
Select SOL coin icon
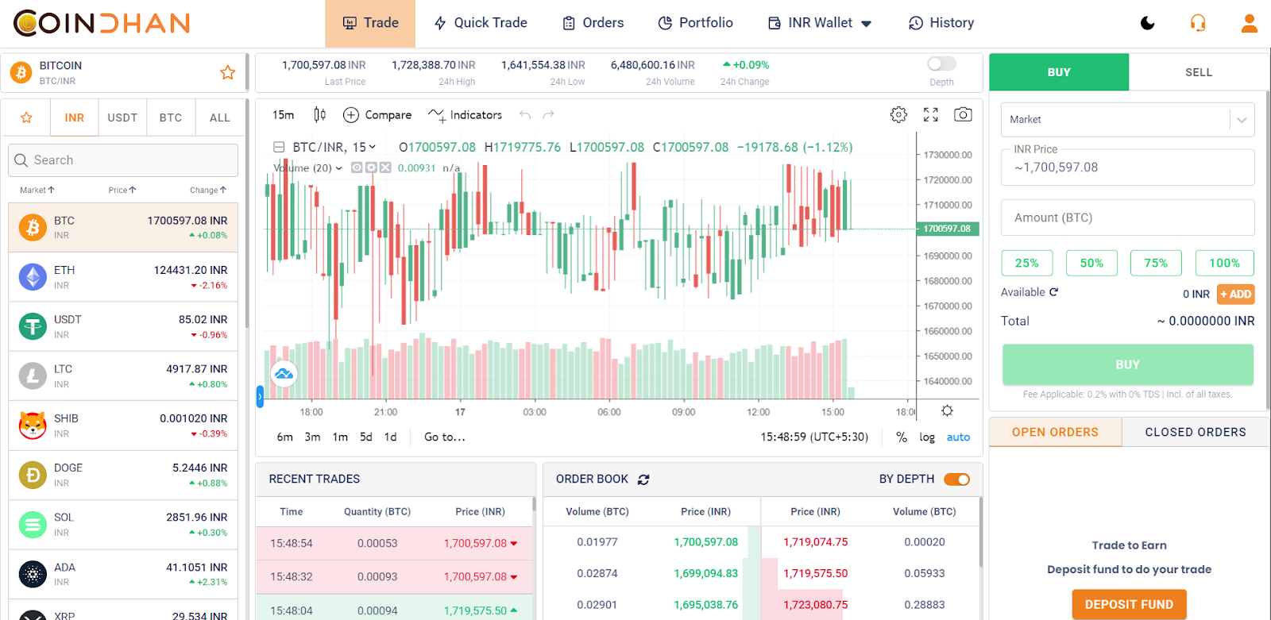pos(33,524)
